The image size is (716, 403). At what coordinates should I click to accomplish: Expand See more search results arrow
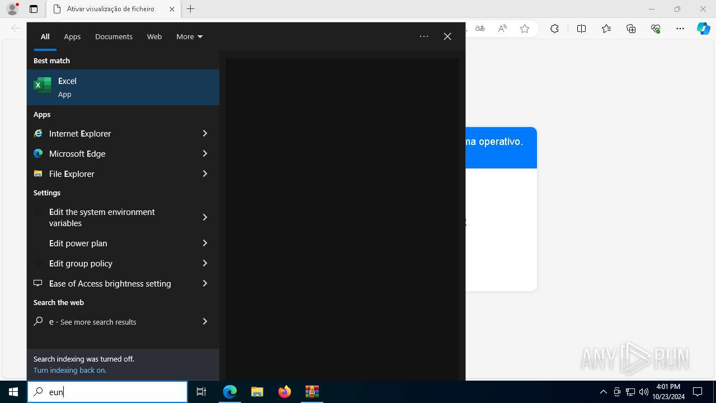coord(205,321)
